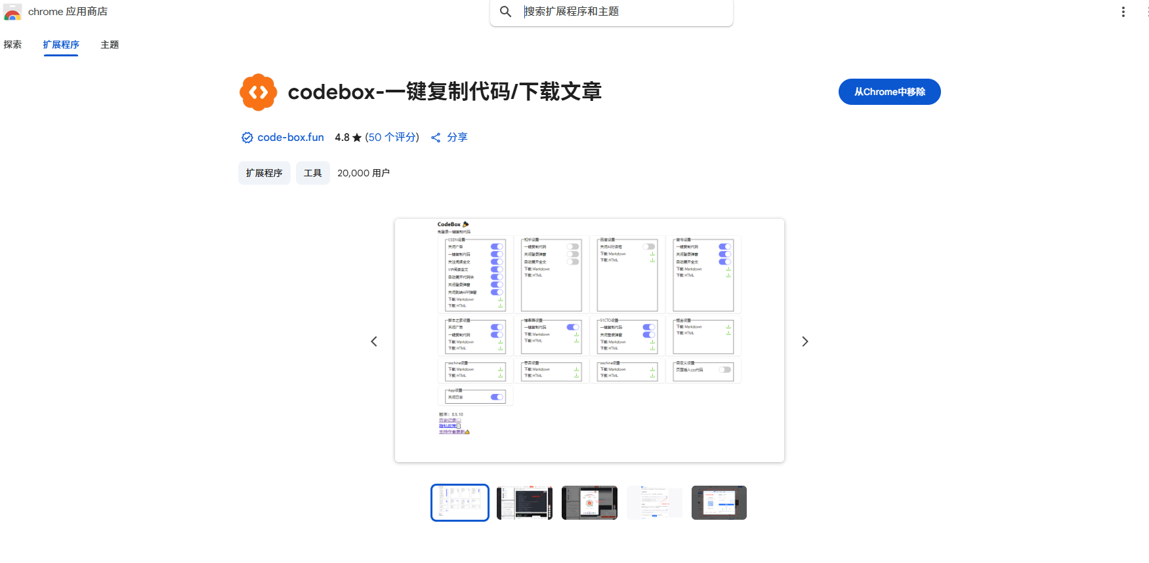The height and width of the screenshot is (563, 1149).
Task: Switch to the 探索 tab
Action: [12, 45]
